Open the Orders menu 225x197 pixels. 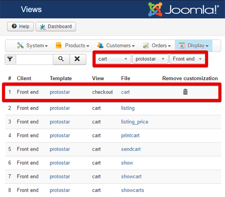pyautogui.click(x=157, y=46)
